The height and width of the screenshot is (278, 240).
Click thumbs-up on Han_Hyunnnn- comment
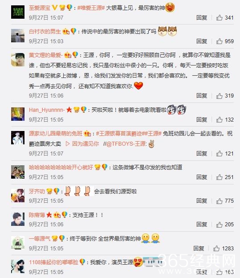click(219, 120)
